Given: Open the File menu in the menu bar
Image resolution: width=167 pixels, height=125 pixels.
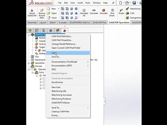Looking at the screenshot, I should coord(60,3).
